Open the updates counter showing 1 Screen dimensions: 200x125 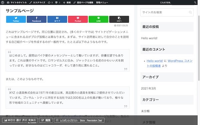tap(50, 2)
